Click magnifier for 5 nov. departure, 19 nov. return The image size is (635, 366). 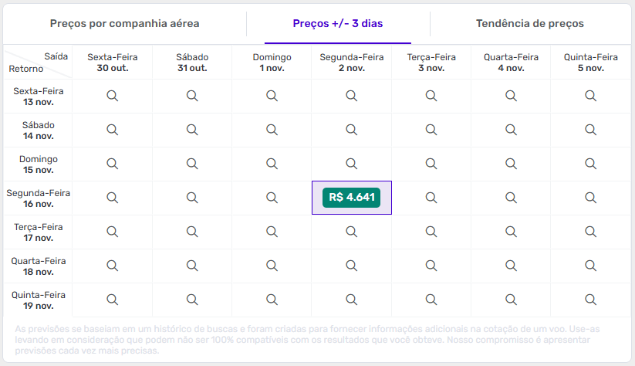pos(590,300)
